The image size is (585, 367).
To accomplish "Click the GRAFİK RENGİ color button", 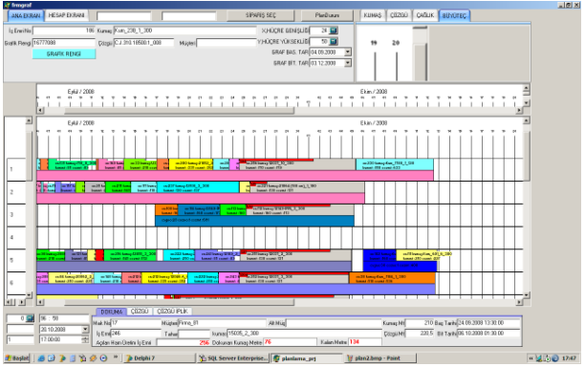I will coord(64,54).
